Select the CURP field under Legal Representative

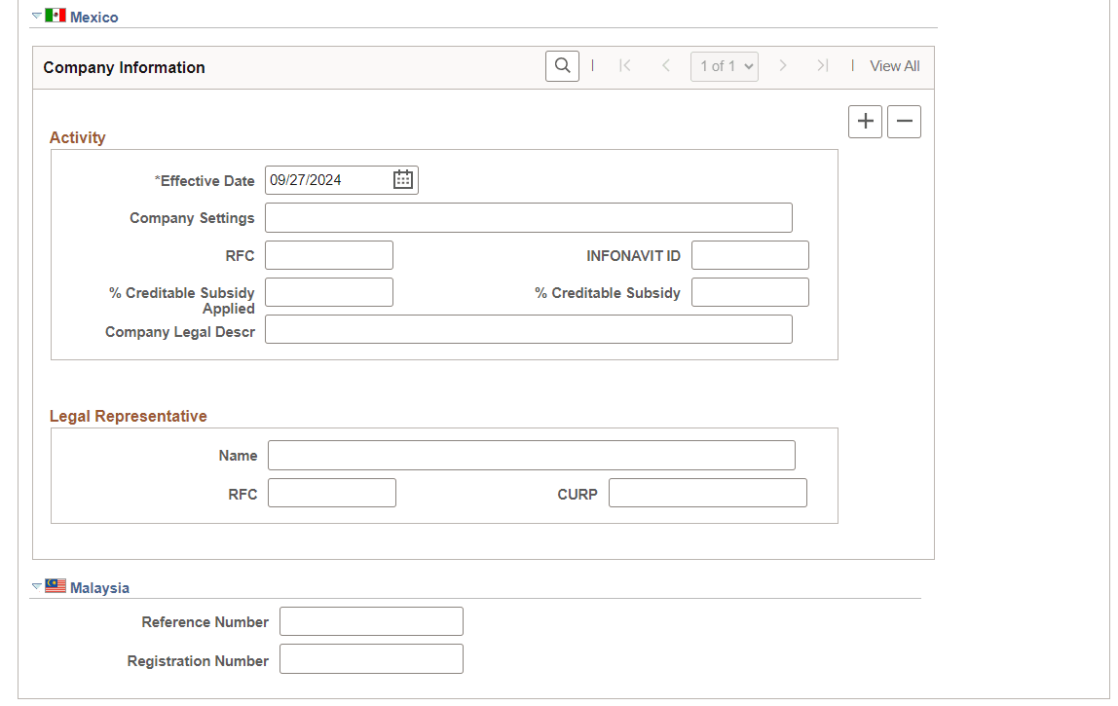(707, 492)
